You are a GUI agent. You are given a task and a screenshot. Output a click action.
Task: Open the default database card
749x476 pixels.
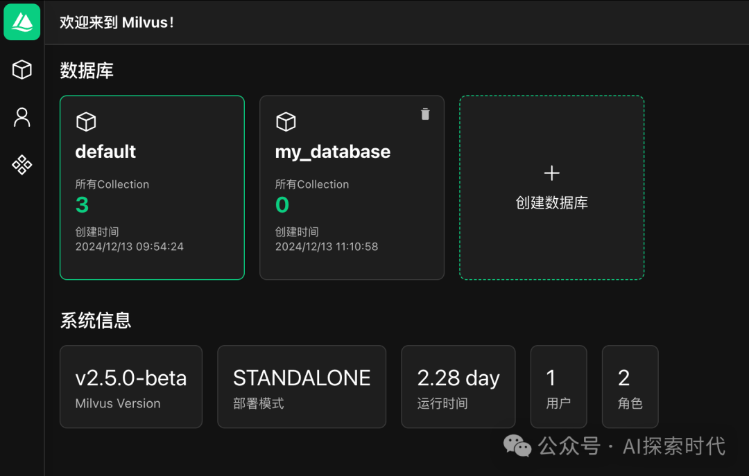(152, 188)
